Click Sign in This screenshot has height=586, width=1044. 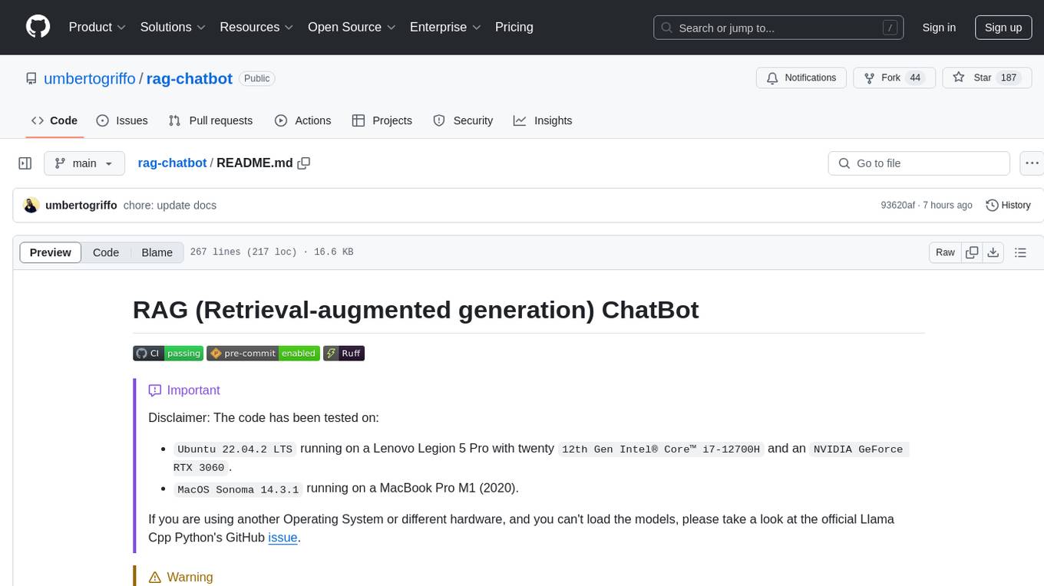[939, 28]
